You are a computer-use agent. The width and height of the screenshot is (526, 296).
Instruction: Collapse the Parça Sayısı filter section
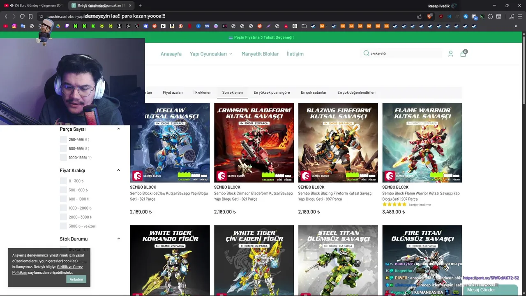pos(118,129)
